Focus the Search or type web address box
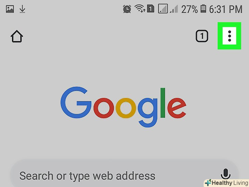249x187 pixels. 124,175
